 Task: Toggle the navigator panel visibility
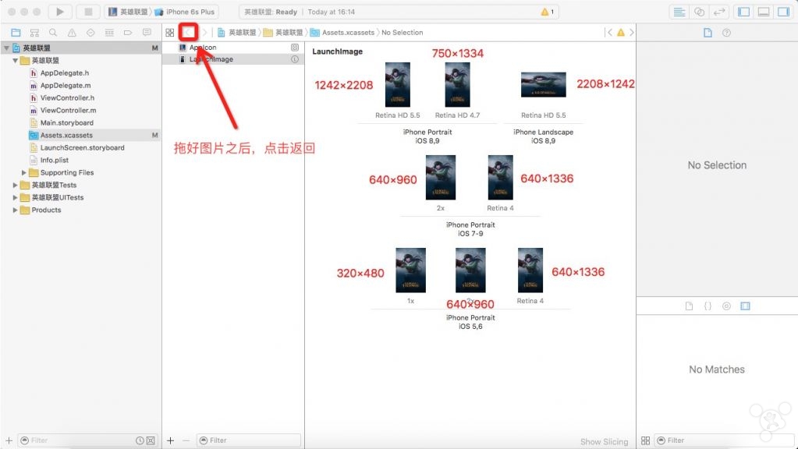743,12
